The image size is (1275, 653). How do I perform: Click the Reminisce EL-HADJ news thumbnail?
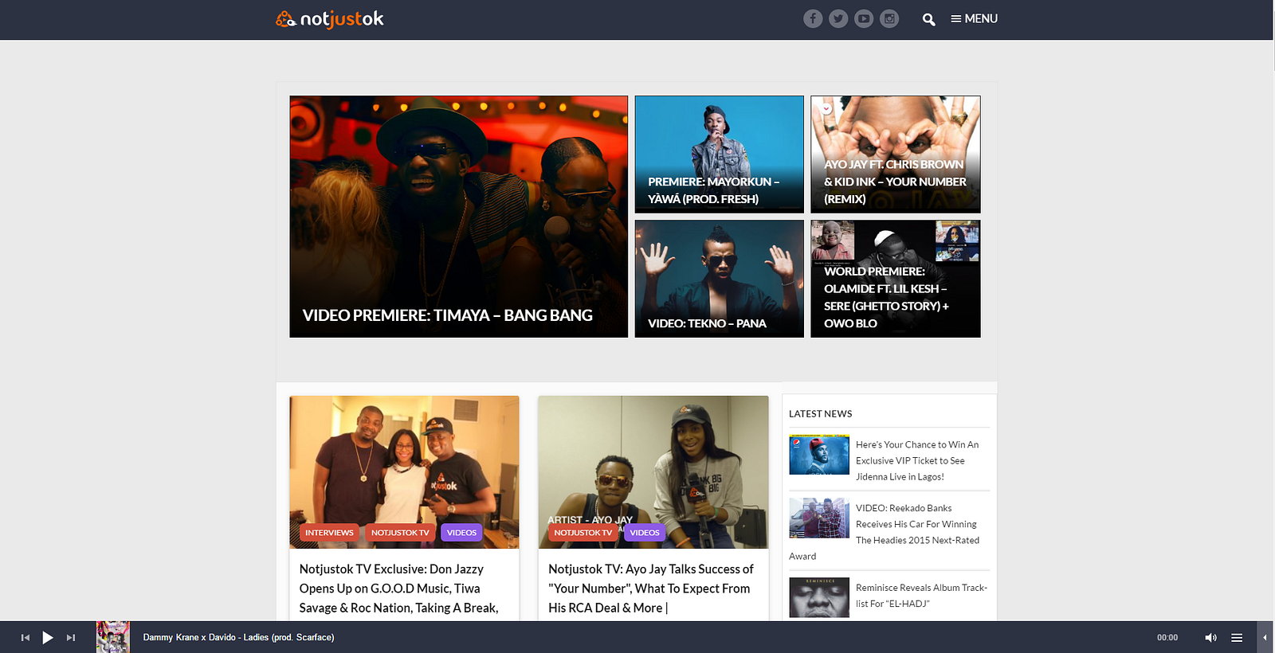(x=819, y=597)
